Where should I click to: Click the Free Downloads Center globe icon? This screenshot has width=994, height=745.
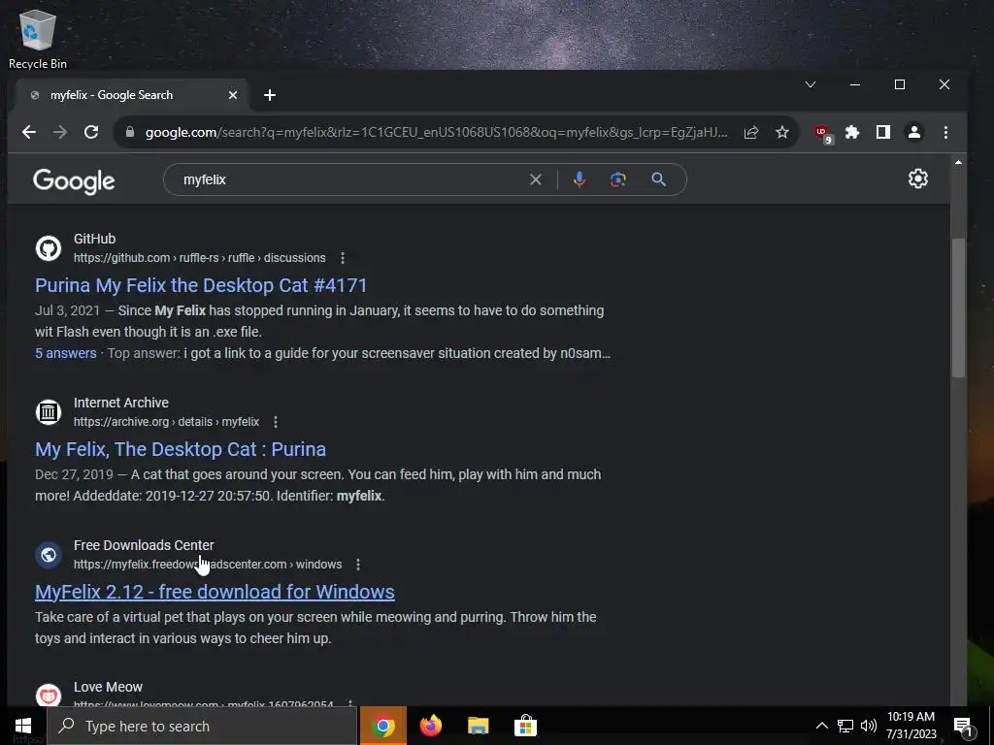[x=49, y=554]
